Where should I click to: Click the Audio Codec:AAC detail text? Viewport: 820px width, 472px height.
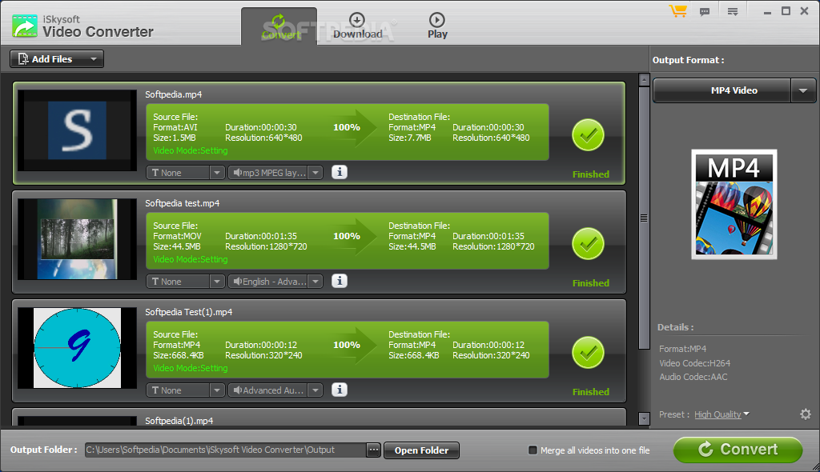[693, 377]
